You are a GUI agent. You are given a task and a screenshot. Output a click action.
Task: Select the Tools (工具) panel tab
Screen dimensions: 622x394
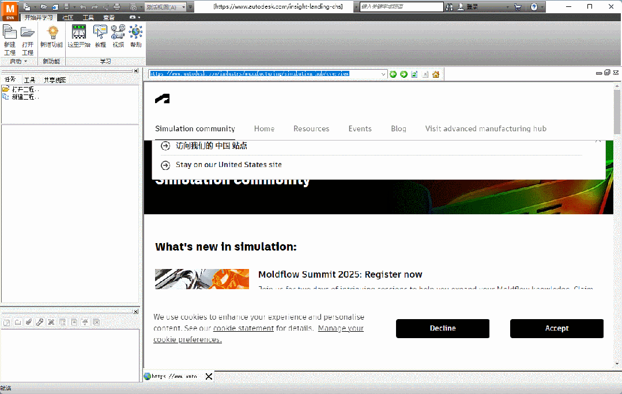29,79
